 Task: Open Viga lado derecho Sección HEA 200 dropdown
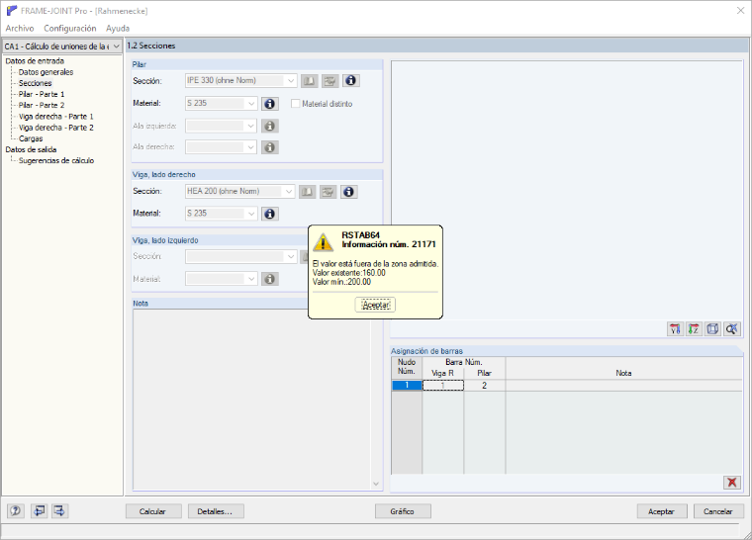pyautogui.click(x=288, y=191)
